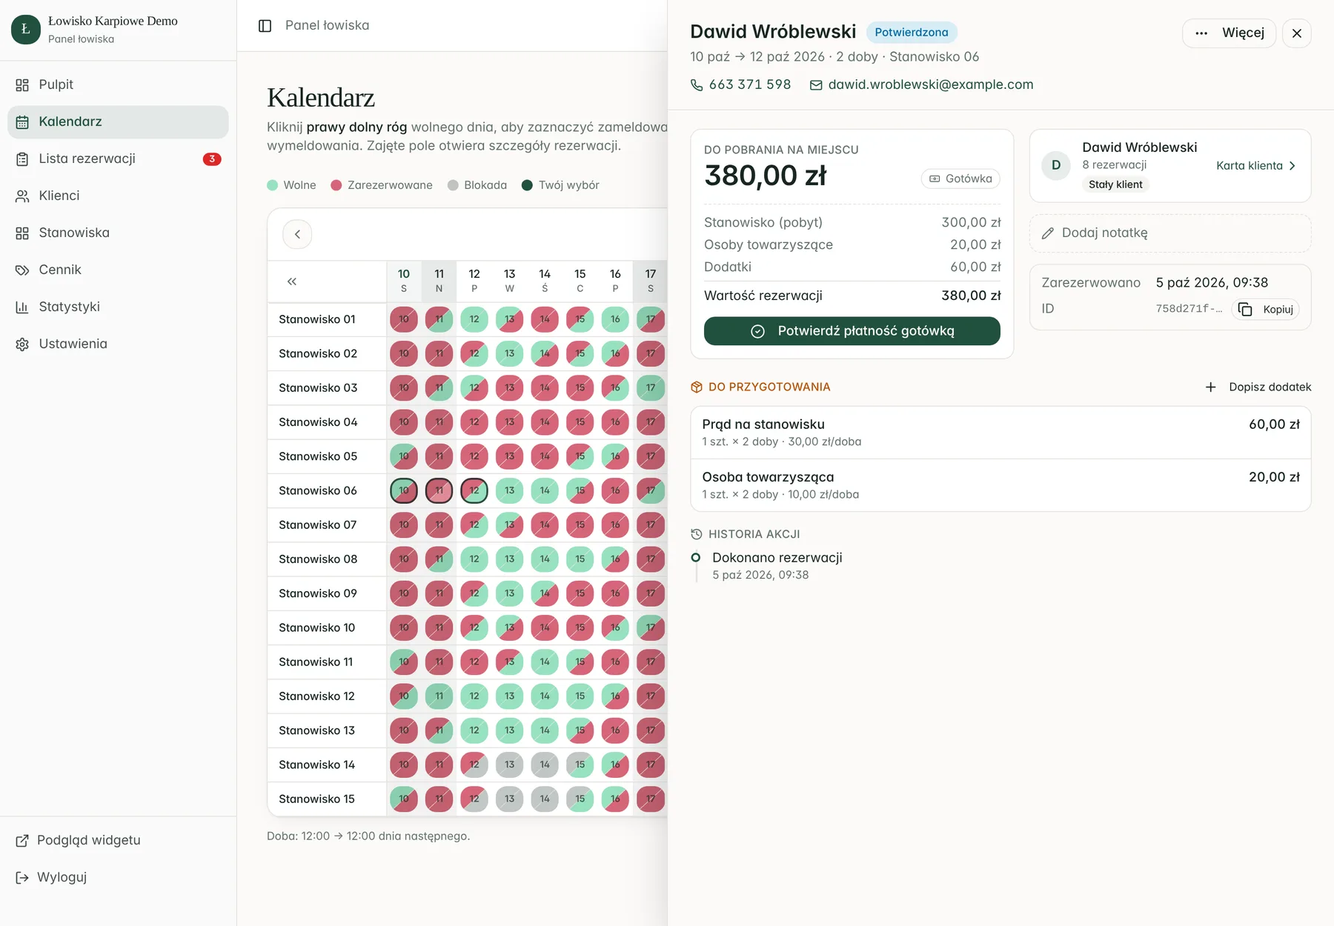Image resolution: width=1334 pixels, height=926 pixels.
Task: Open Karta klienta link
Action: (x=1256, y=166)
